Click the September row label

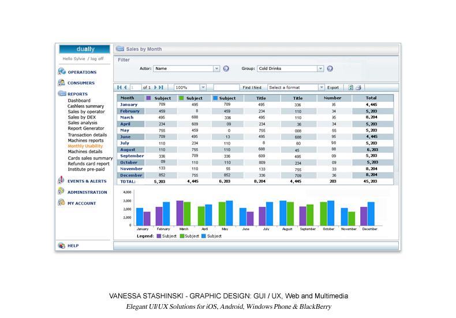click(x=132, y=156)
